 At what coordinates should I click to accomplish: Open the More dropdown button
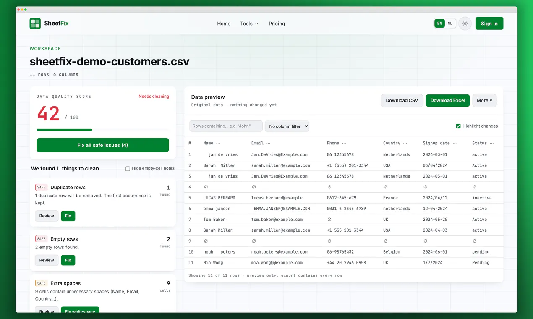pos(485,100)
